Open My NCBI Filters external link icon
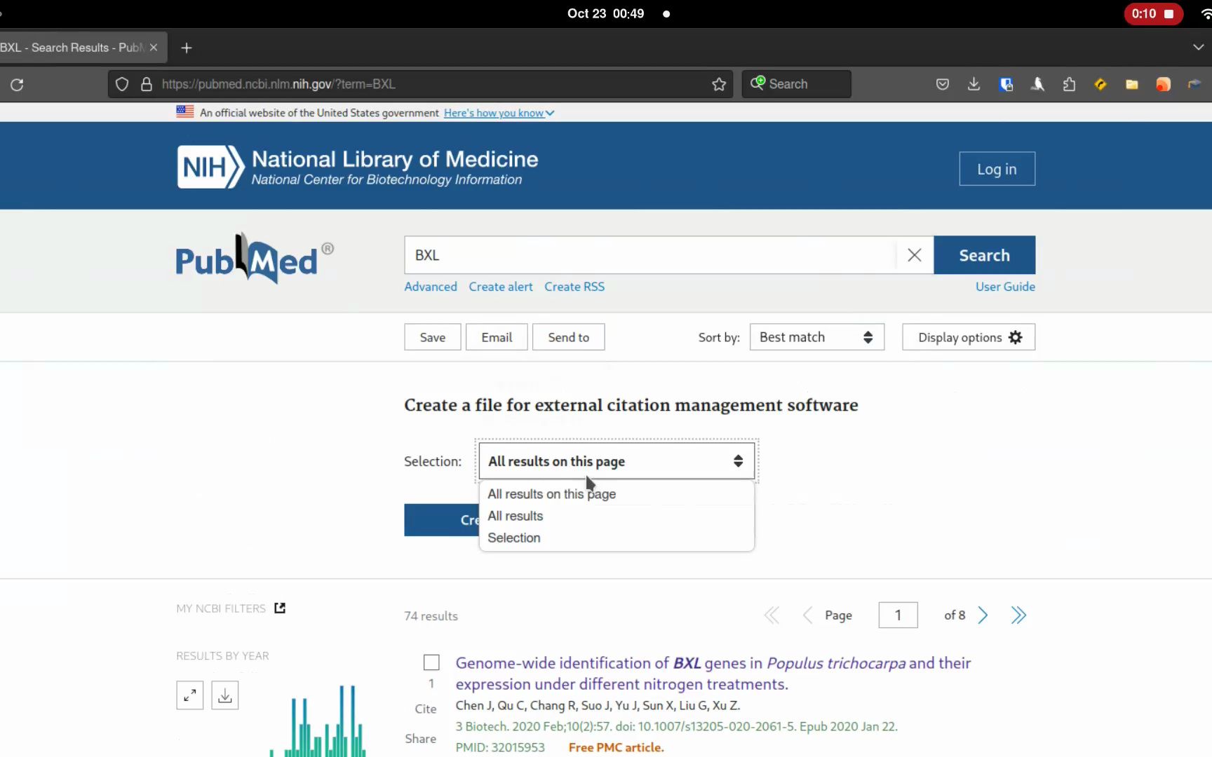 pyautogui.click(x=280, y=608)
